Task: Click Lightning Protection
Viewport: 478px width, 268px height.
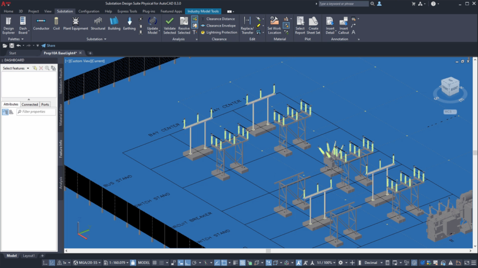Action: pyautogui.click(x=219, y=32)
